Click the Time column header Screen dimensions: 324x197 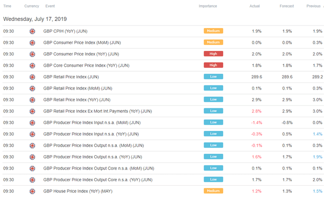(7, 6)
